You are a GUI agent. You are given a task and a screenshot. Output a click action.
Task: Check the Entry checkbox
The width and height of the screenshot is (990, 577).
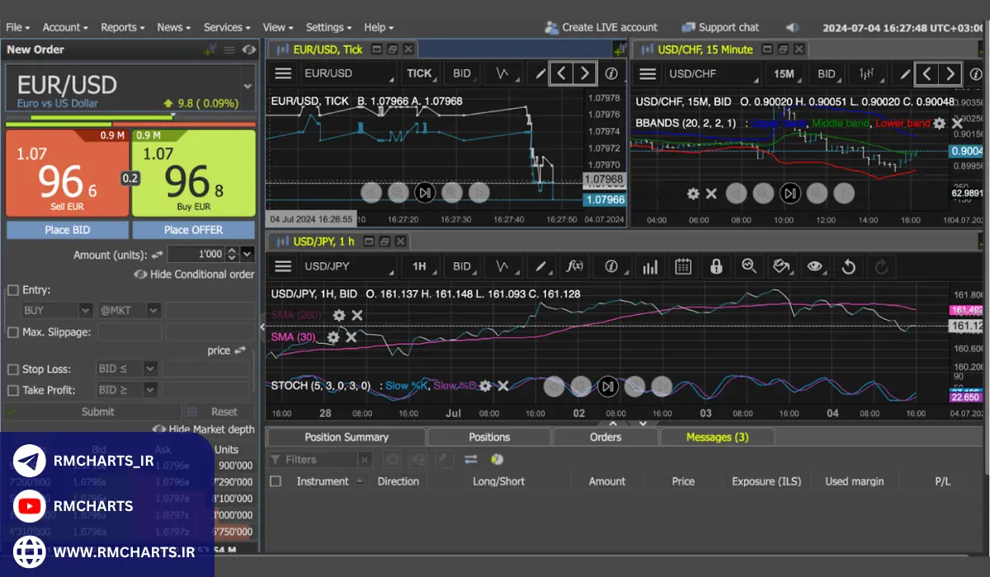point(13,290)
